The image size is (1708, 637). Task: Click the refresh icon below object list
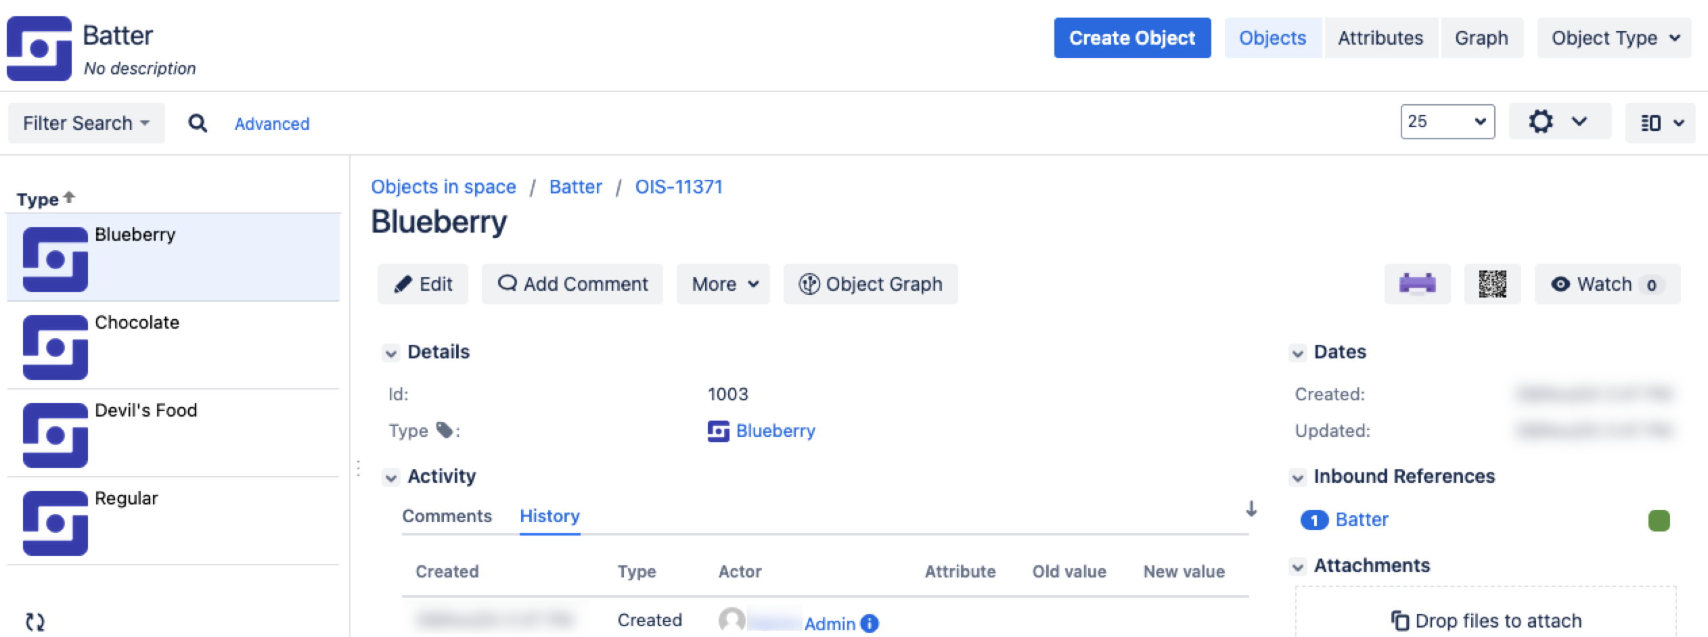35,621
